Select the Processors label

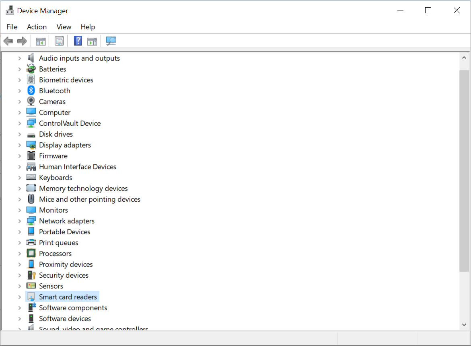click(x=55, y=253)
